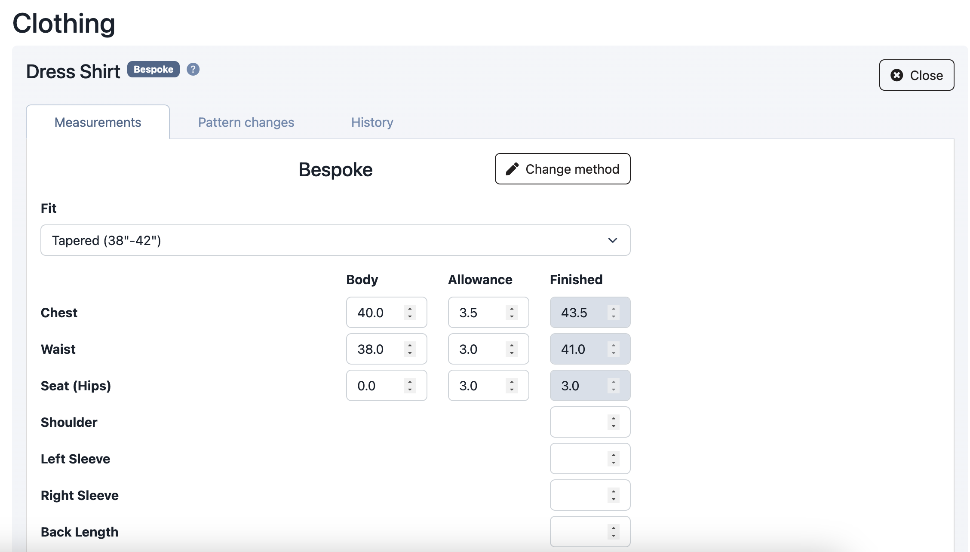The height and width of the screenshot is (552, 970).
Task: Open the History tab
Action: tap(372, 123)
